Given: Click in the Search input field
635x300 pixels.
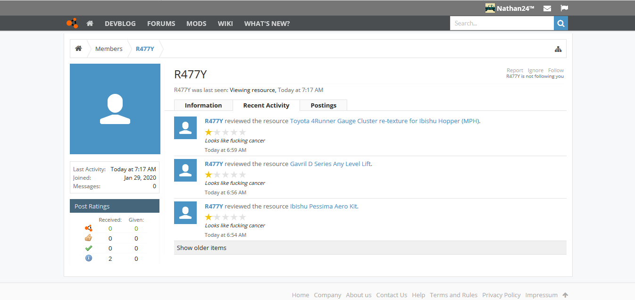Looking at the screenshot, I should click(502, 23).
